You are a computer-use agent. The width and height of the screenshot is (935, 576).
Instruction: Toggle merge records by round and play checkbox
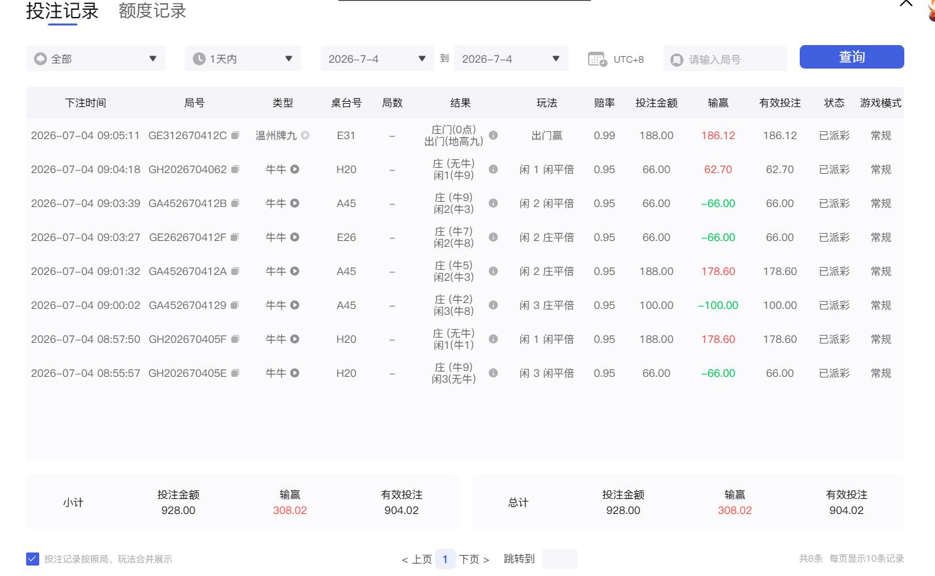tap(33, 559)
